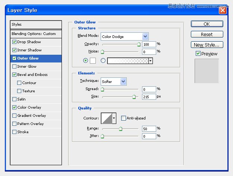Enable the Stroke checkbox
Image resolution: width=233 pixels, height=176 pixels.
click(14, 132)
